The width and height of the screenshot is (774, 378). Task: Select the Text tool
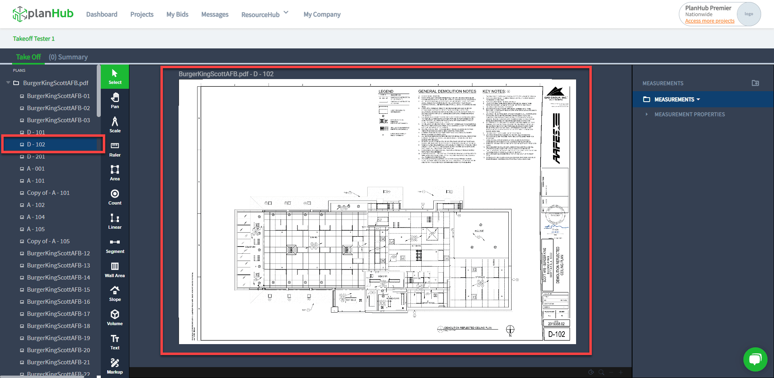pyautogui.click(x=114, y=341)
